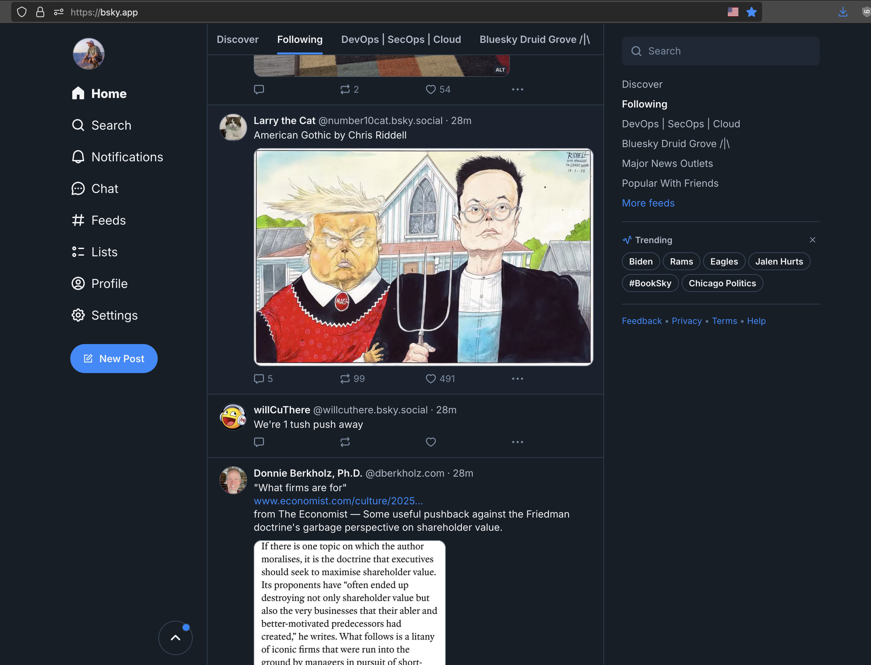The width and height of the screenshot is (871, 665).
Task: Open Chat in sidebar
Action: pyautogui.click(x=95, y=188)
